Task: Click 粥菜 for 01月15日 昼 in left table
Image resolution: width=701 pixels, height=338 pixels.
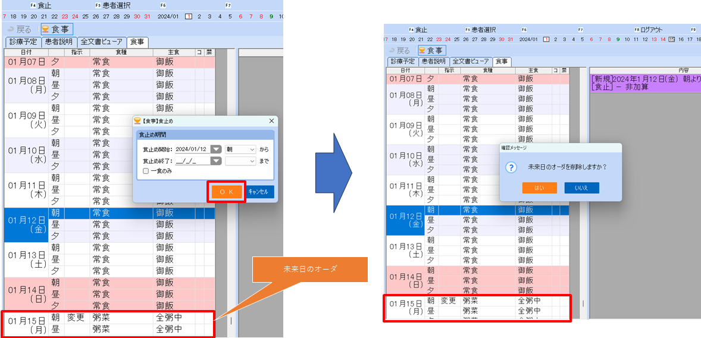Action: point(121,330)
